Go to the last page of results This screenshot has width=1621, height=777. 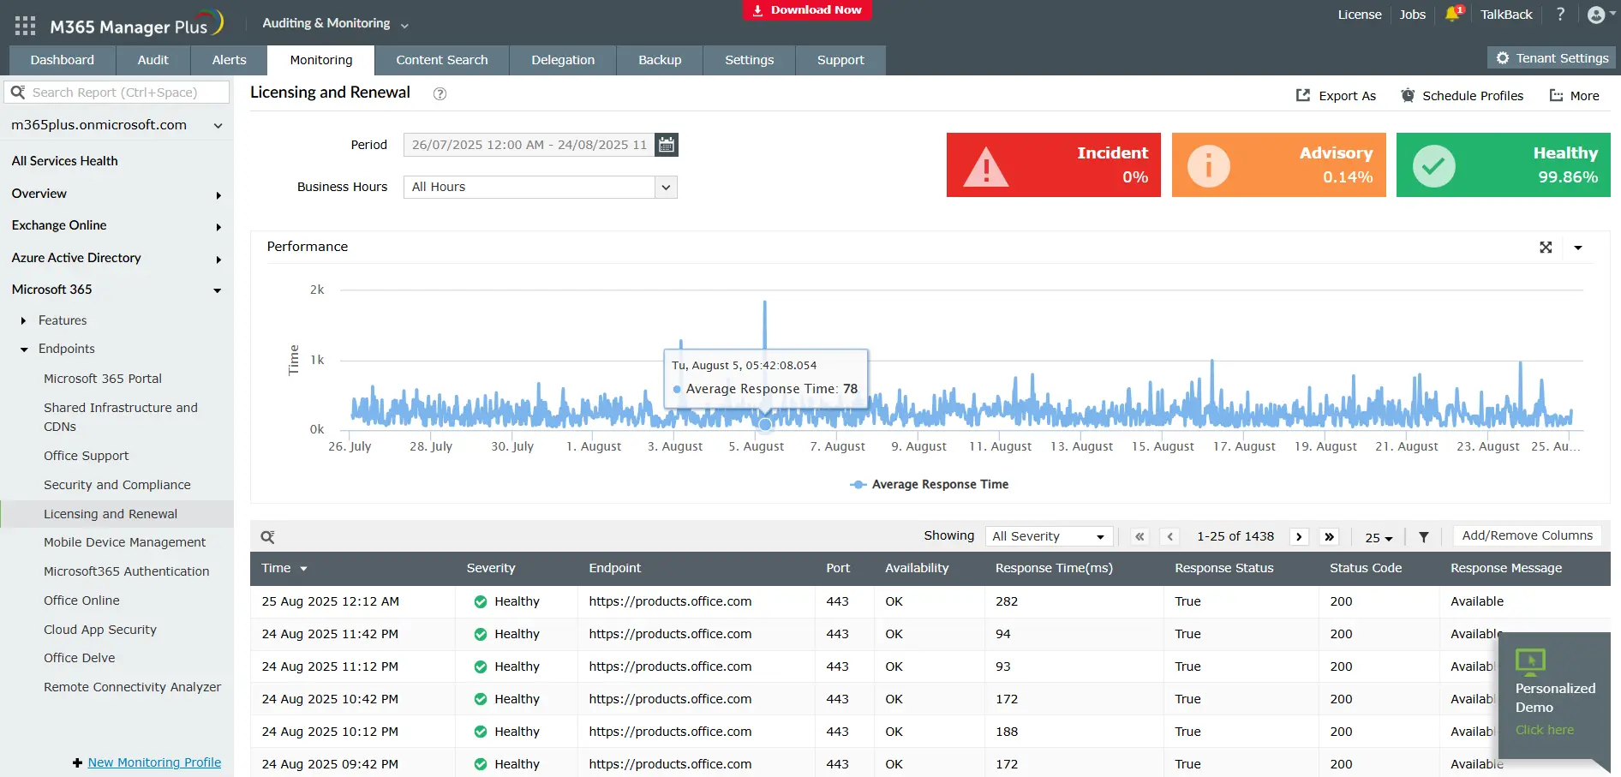click(1329, 537)
